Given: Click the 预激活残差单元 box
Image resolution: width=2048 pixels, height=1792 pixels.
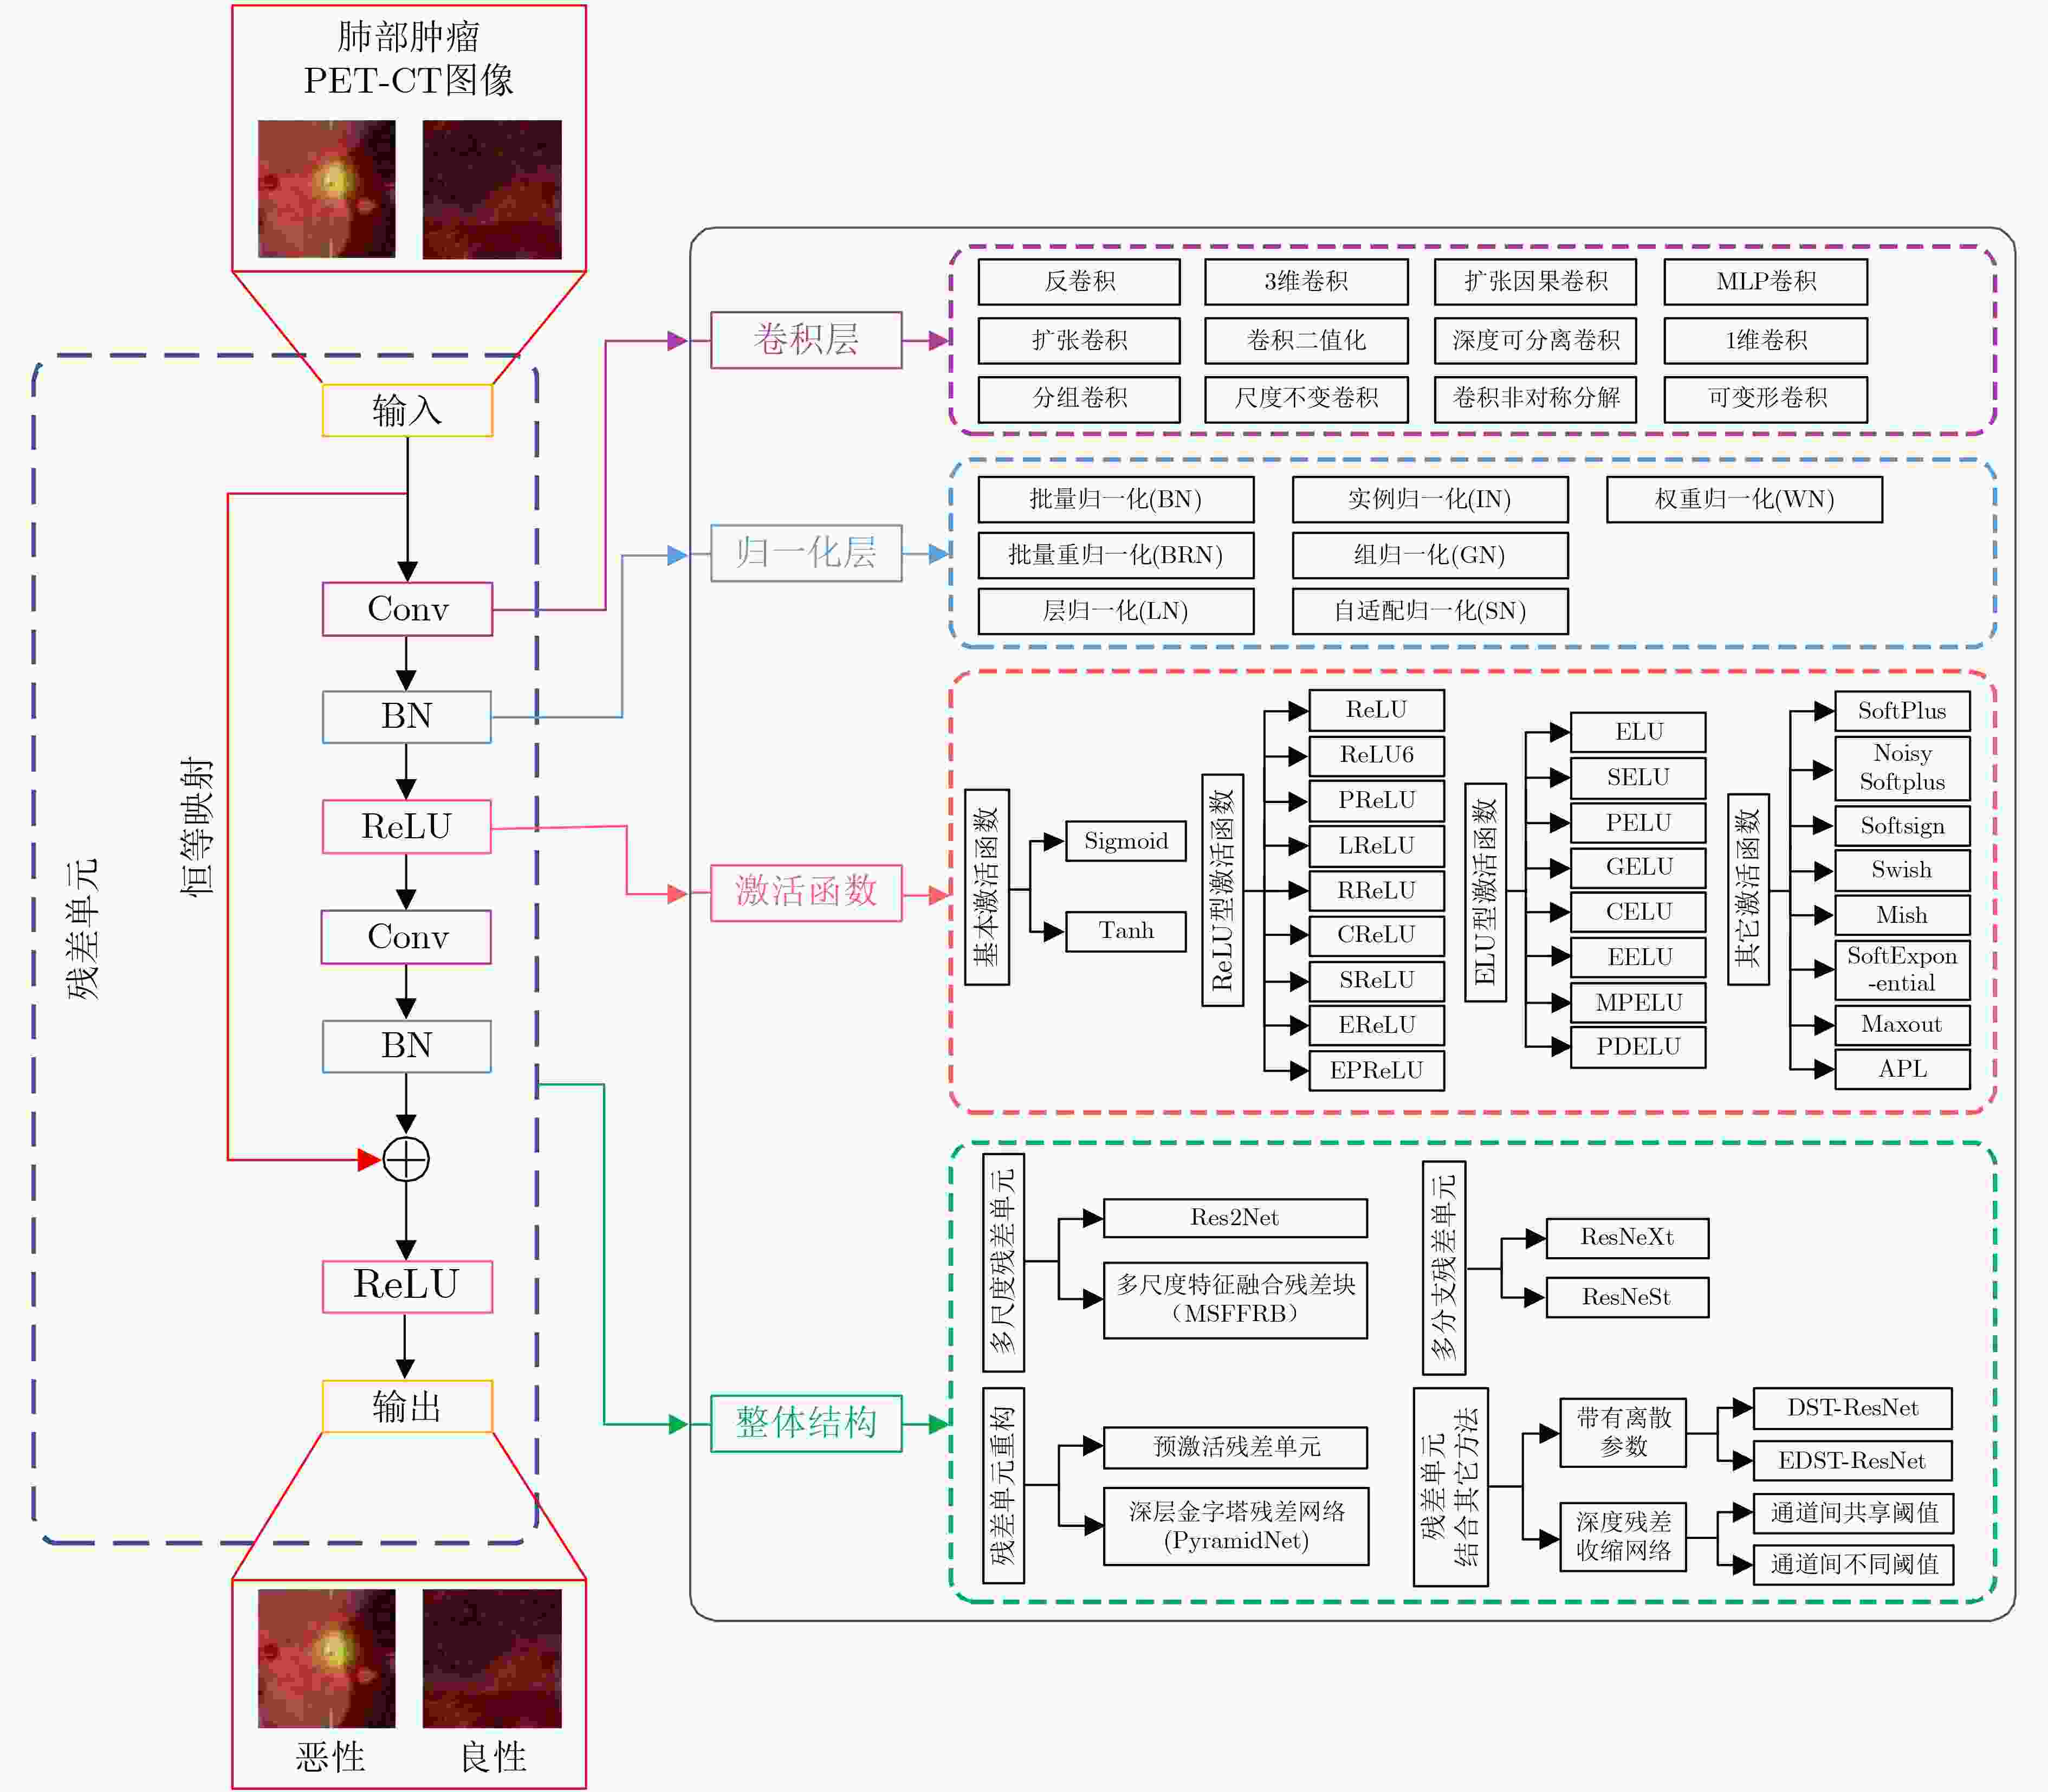Looking at the screenshot, I should 1235,1447.
